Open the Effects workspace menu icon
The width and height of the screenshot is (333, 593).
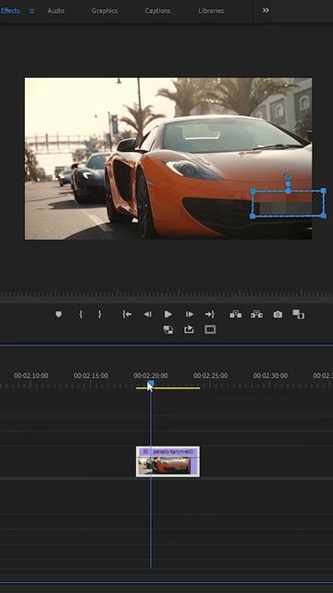pos(32,11)
